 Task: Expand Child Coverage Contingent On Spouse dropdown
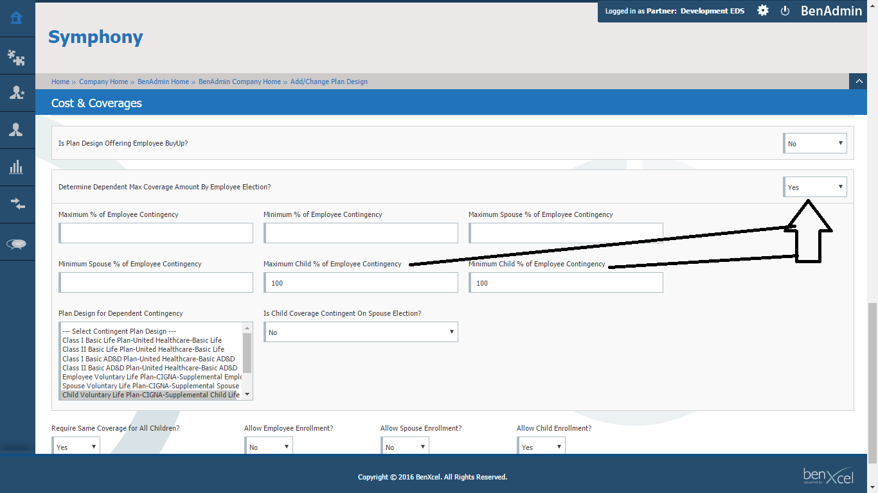(x=361, y=332)
